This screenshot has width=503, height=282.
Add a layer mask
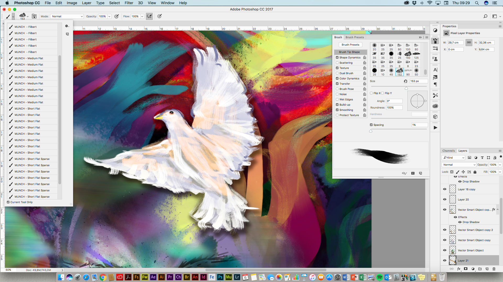point(466,269)
